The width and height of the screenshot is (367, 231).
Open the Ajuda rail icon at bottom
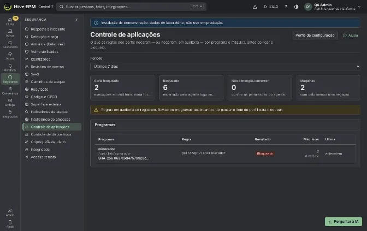[10, 224]
